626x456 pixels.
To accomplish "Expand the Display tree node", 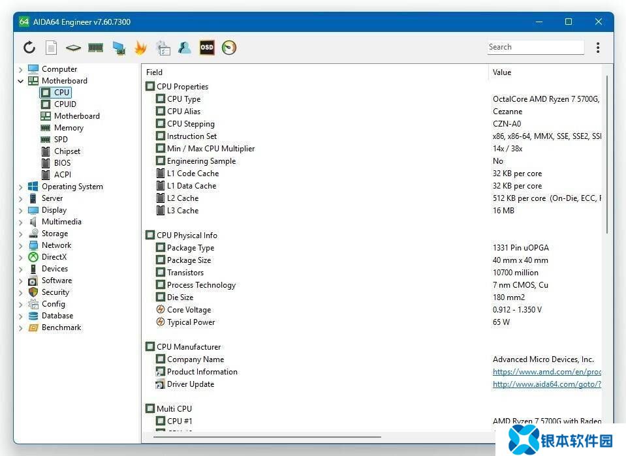I will click(x=20, y=210).
